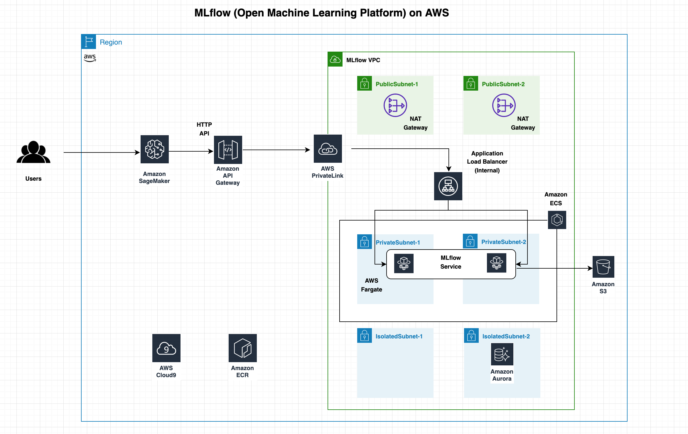Viewport: 688px width, 434px height.
Task: Click the Amazon Aurora database icon
Action: (502, 354)
